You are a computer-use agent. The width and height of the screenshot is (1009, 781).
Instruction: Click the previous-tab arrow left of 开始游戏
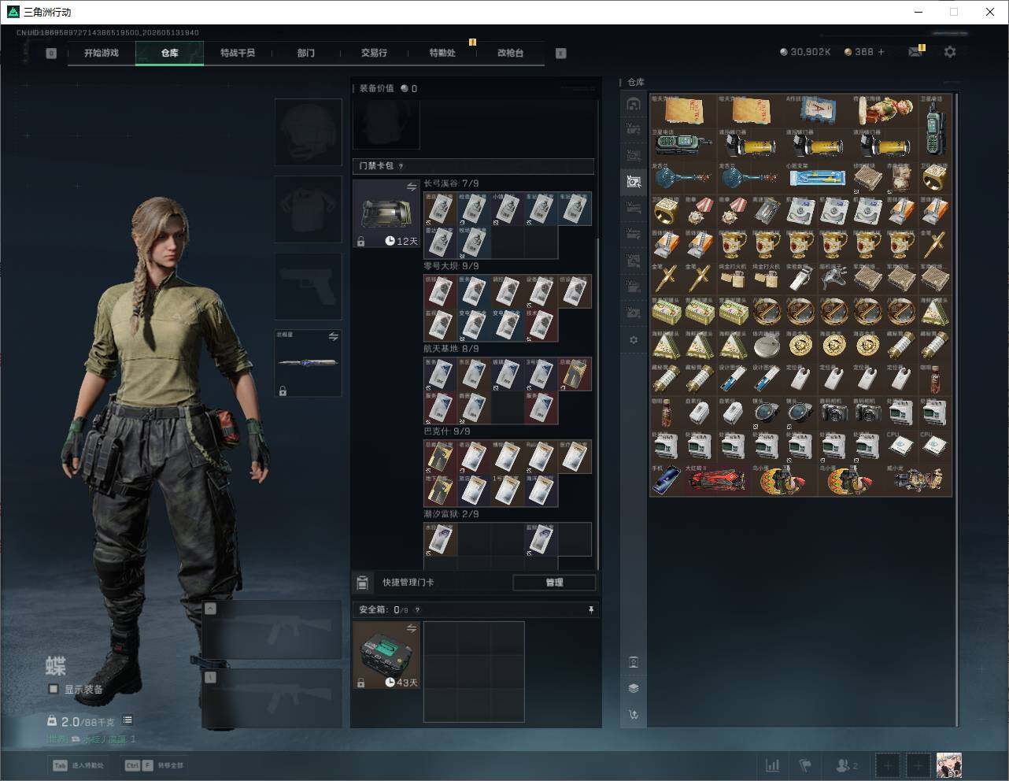(x=51, y=54)
